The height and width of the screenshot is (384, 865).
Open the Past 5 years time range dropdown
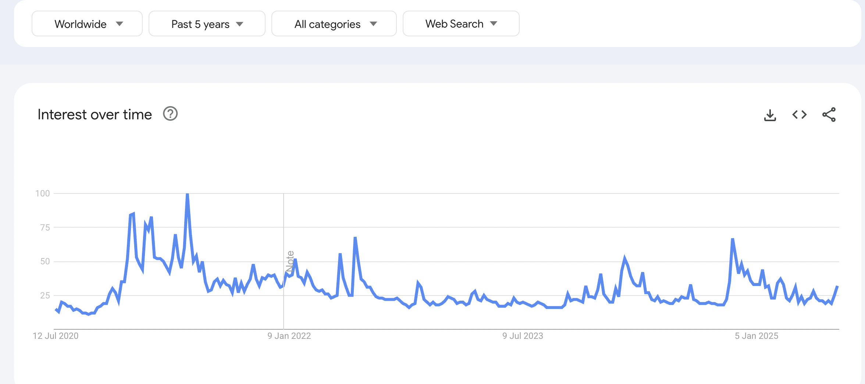click(207, 24)
